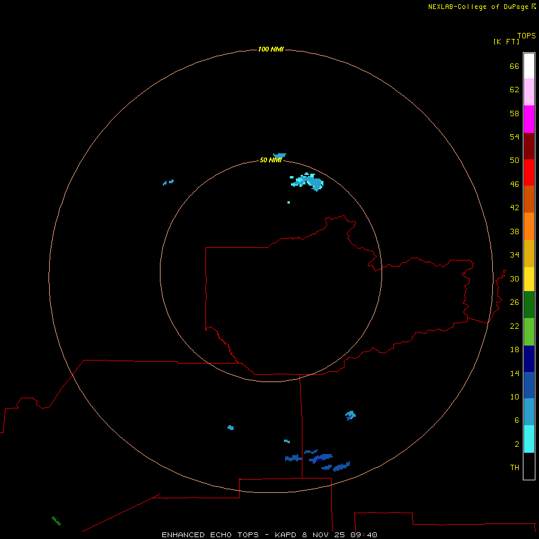Click the 22 legend value

(x=514, y=326)
